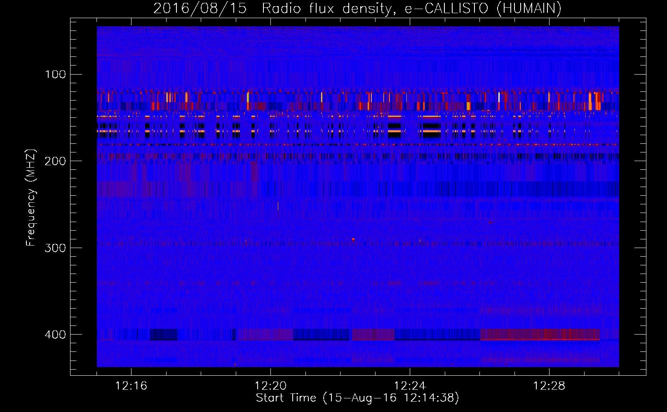Click the 'Start Time (15-Aug-16 12:14:38)' axis label
The width and height of the screenshot is (667, 412).
[357, 398]
